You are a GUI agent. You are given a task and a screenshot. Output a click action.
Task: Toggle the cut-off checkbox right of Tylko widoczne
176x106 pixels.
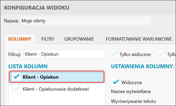(x=162, y=54)
